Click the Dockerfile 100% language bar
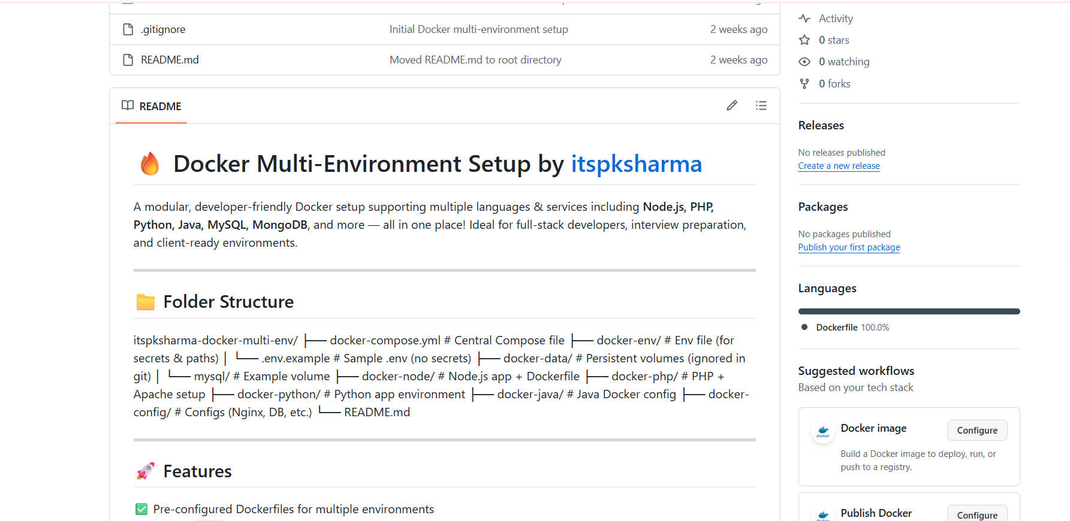The image size is (1070, 521). click(908, 311)
